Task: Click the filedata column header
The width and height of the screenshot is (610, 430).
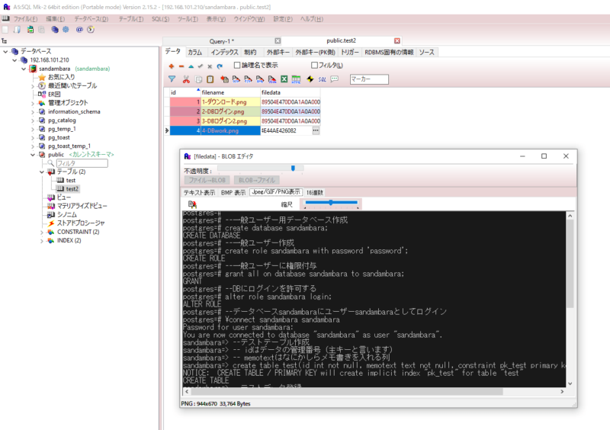Action: point(290,92)
